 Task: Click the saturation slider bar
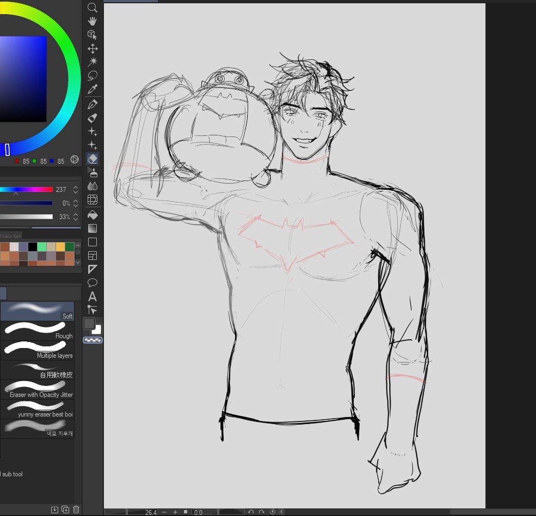pyautogui.click(x=26, y=203)
